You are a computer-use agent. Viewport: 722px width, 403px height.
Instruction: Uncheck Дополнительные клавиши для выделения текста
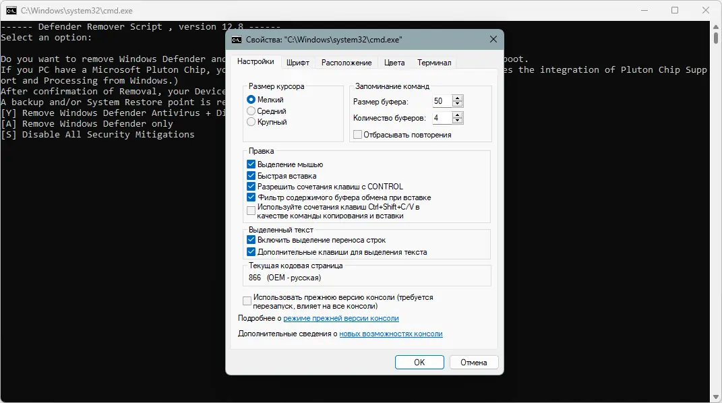(251, 251)
